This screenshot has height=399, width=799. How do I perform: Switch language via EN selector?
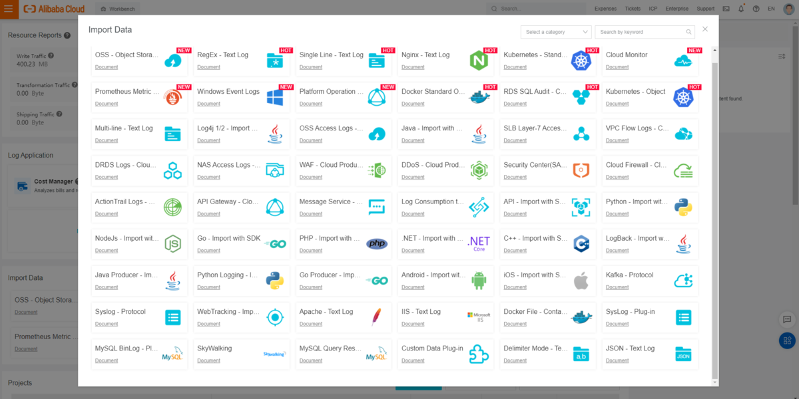click(771, 9)
